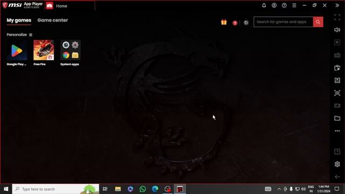
Task: Show hidden system tray icons
Action: pyautogui.click(x=279, y=189)
